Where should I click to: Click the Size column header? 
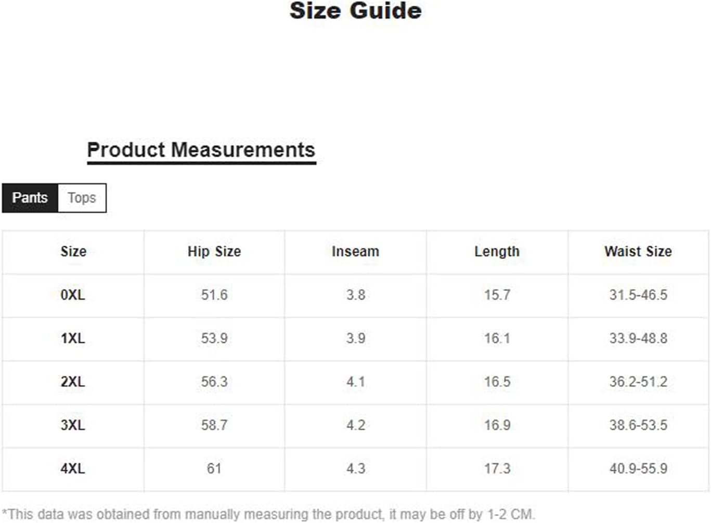(73, 251)
